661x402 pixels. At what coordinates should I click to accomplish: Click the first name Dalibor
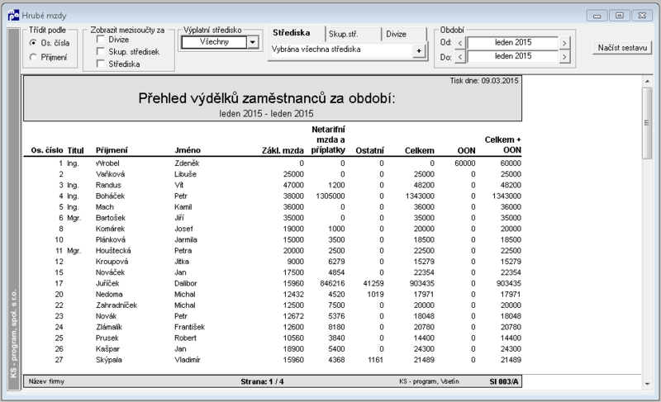coord(185,284)
